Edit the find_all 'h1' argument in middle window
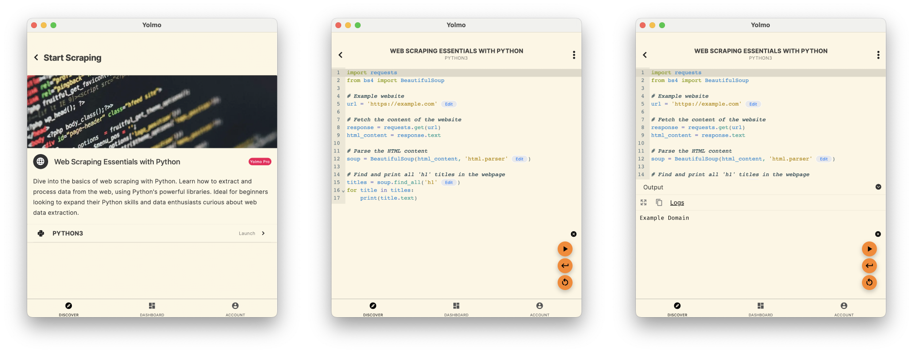 [448, 183]
